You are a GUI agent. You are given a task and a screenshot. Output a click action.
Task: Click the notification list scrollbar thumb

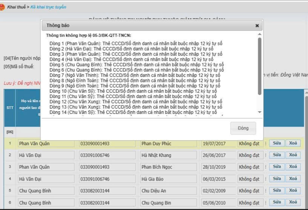(259, 66)
